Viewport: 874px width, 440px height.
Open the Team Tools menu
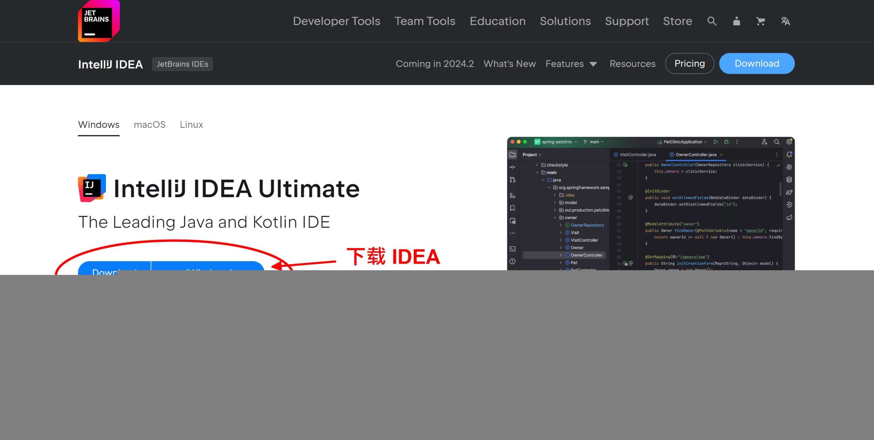click(425, 21)
